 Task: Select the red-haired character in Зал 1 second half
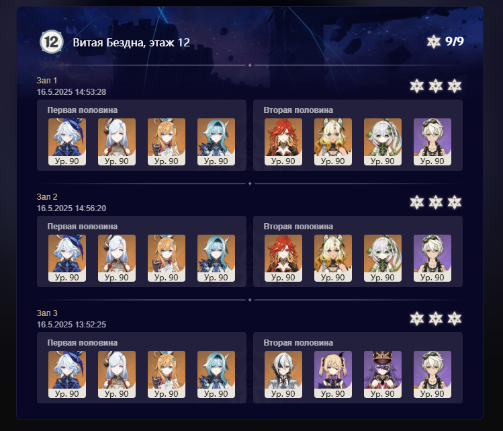pyautogui.click(x=283, y=142)
